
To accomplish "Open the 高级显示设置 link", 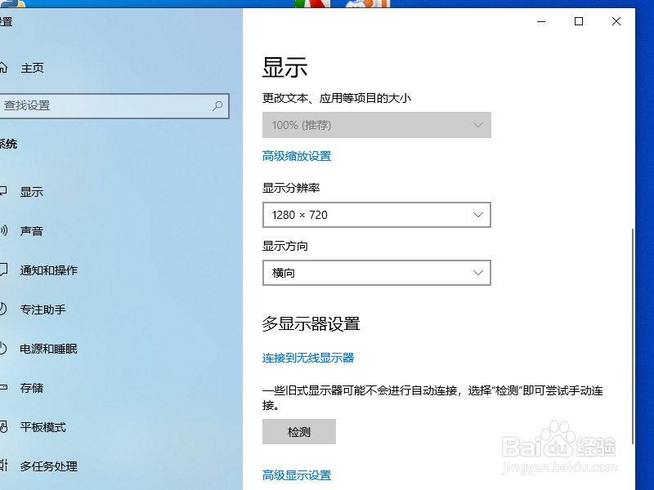I will click(x=297, y=475).
